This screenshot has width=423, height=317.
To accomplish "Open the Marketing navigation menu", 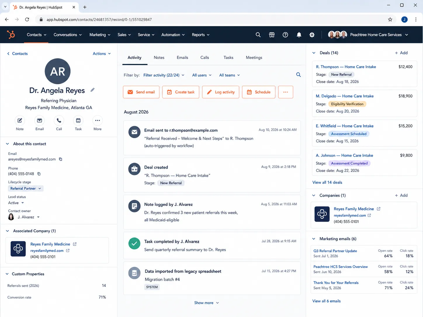I will (x=100, y=35).
